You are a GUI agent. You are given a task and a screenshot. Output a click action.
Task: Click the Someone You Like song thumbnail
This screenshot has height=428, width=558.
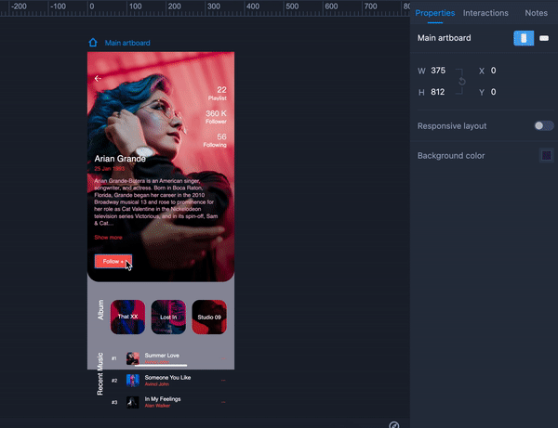tap(133, 381)
